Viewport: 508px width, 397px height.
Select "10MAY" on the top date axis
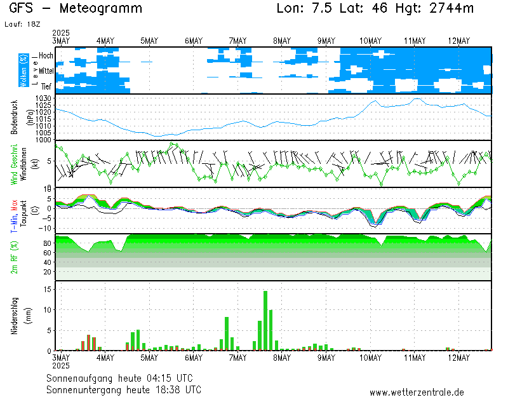pyautogui.click(x=371, y=41)
